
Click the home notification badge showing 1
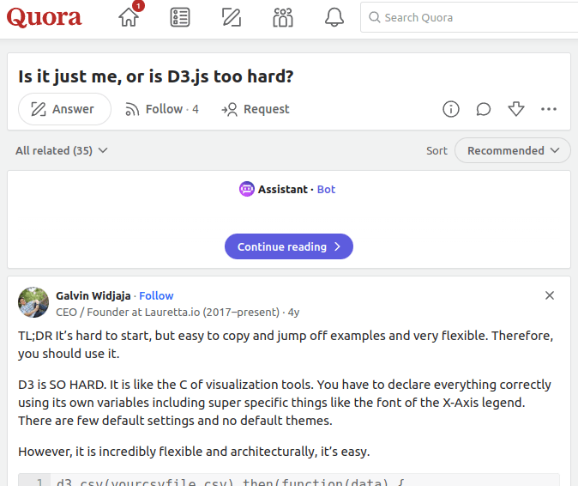click(138, 6)
